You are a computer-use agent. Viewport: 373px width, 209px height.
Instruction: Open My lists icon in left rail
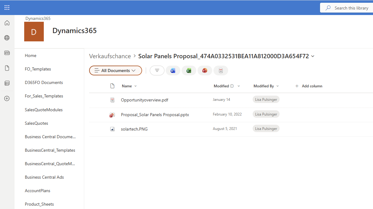pos(7,83)
